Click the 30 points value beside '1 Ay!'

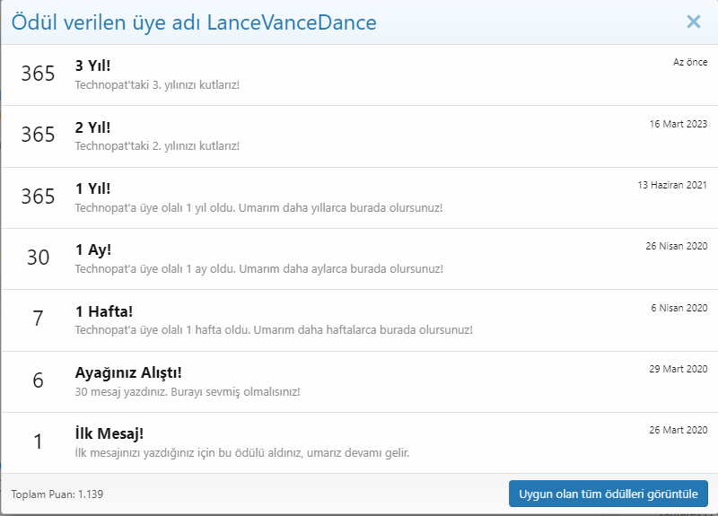tap(38, 258)
